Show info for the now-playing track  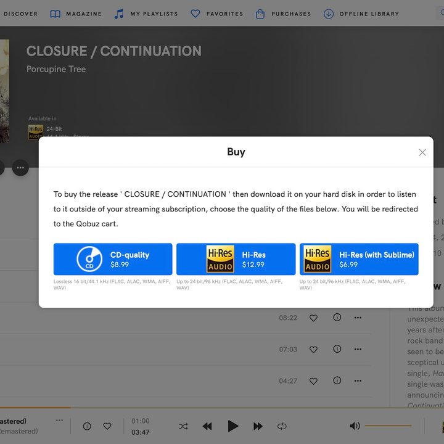[87, 426]
